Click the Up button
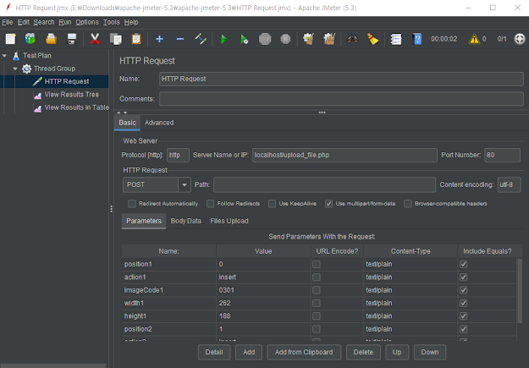This screenshot has width=529, height=368. [397, 352]
